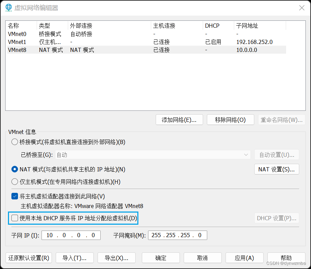Image resolution: width=311 pixels, height=269 pixels.
Task: Select the VMnet8 row
Action: pos(147,50)
